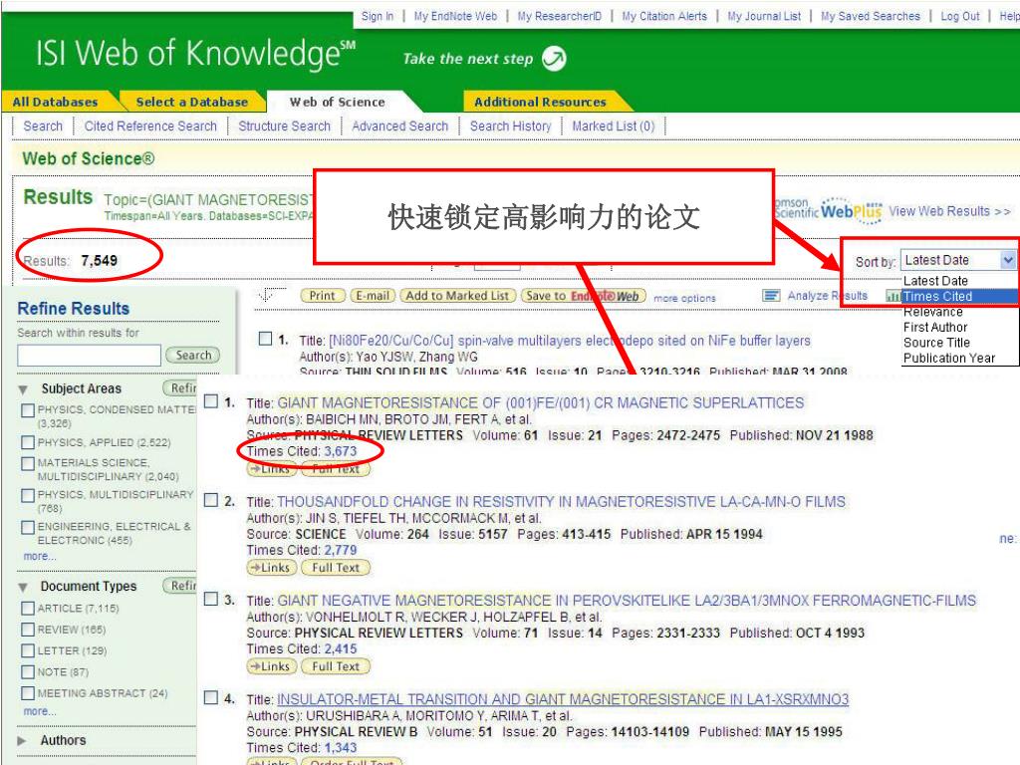1020x765 pixels.
Task: Check MEETING ABSTRACT document type box
Action: click(28, 693)
